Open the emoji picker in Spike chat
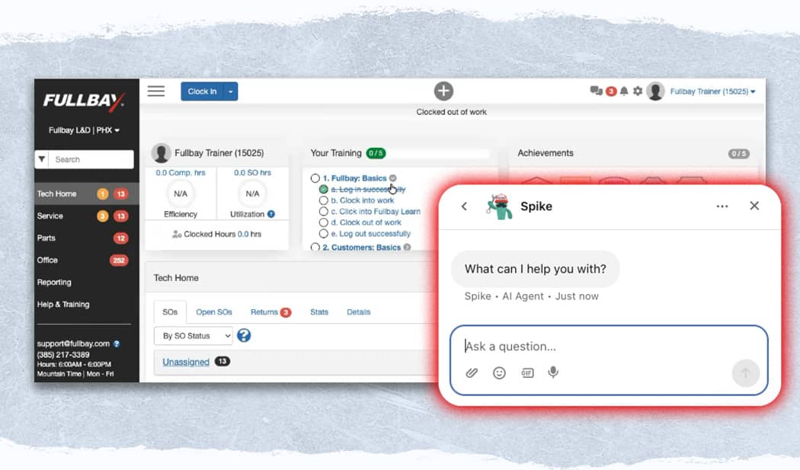Viewport: 800px width, 470px height. tap(499, 373)
